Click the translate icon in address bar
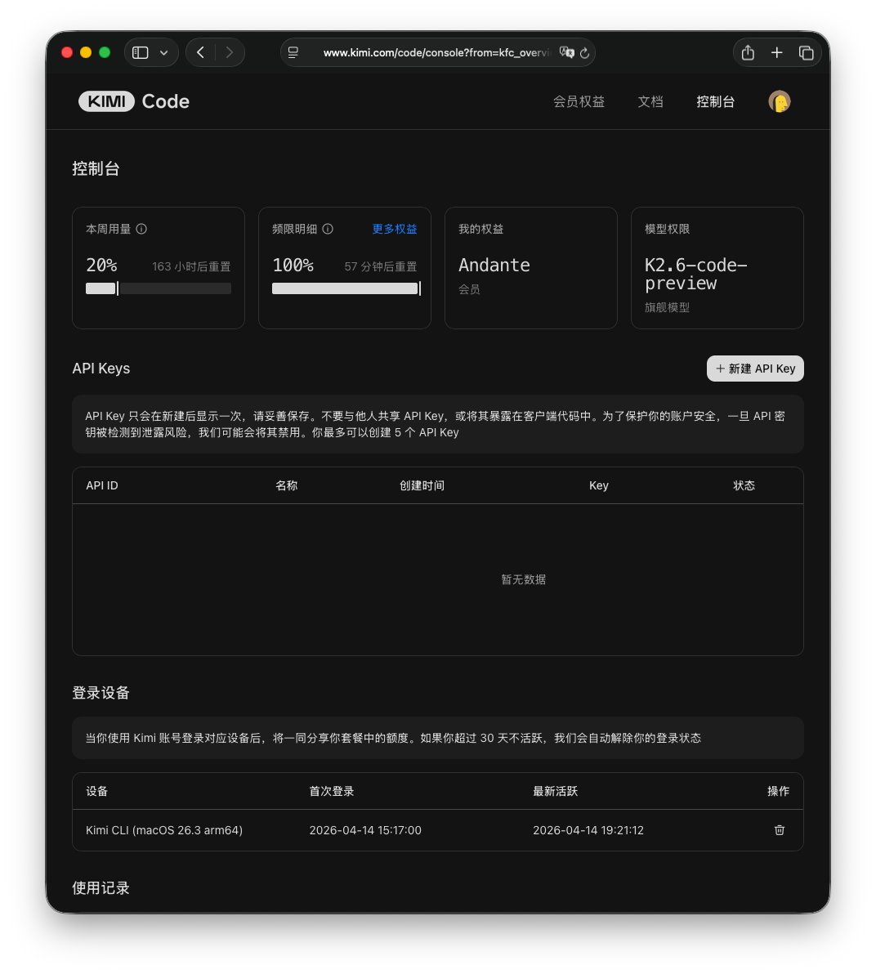 pos(566,53)
